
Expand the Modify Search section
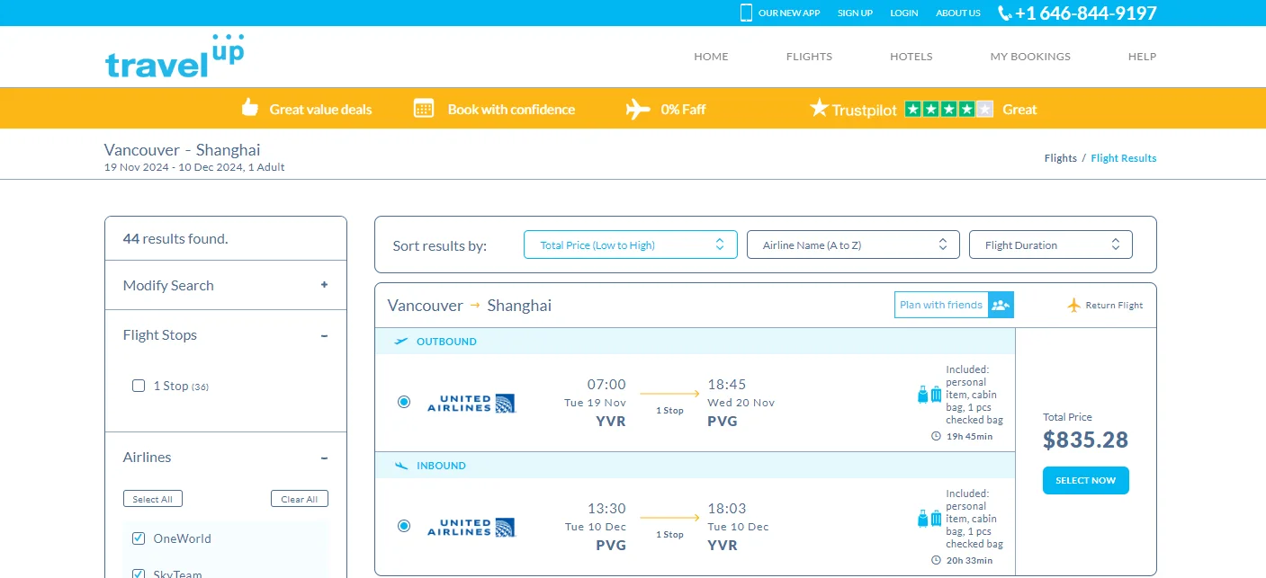click(324, 285)
